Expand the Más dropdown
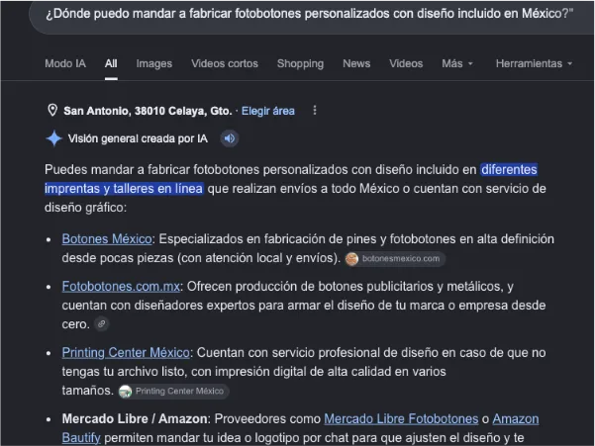The width and height of the screenshot is (595, 446). pos(457,63)
